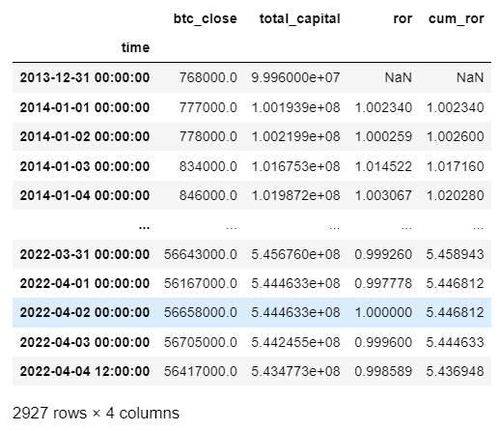Click total_capital 5.444633e+08 in 2022-04-01 row
This screenshot has height=431, width=499.
coord(295,283)
